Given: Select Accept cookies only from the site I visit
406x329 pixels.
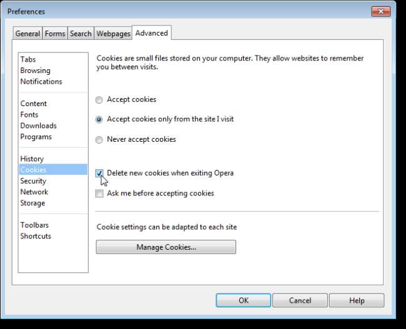Looking at the screenshot, I should click(x=99, y=119).
